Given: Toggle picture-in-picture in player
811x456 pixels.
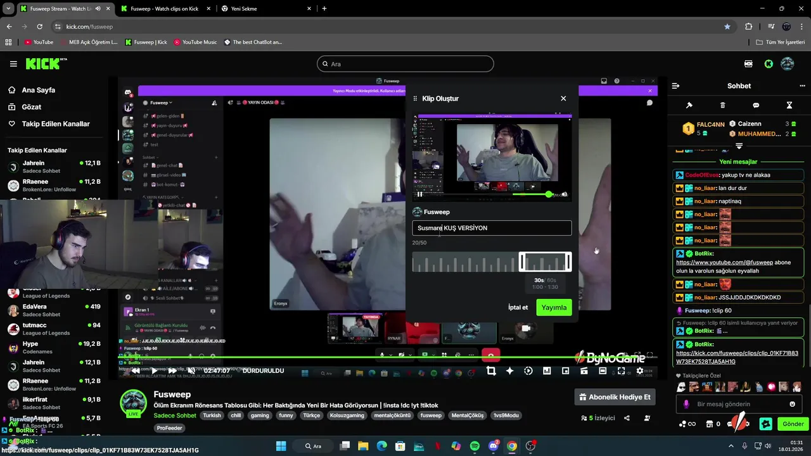Looking at the screenshot, I should click(565, 371).
